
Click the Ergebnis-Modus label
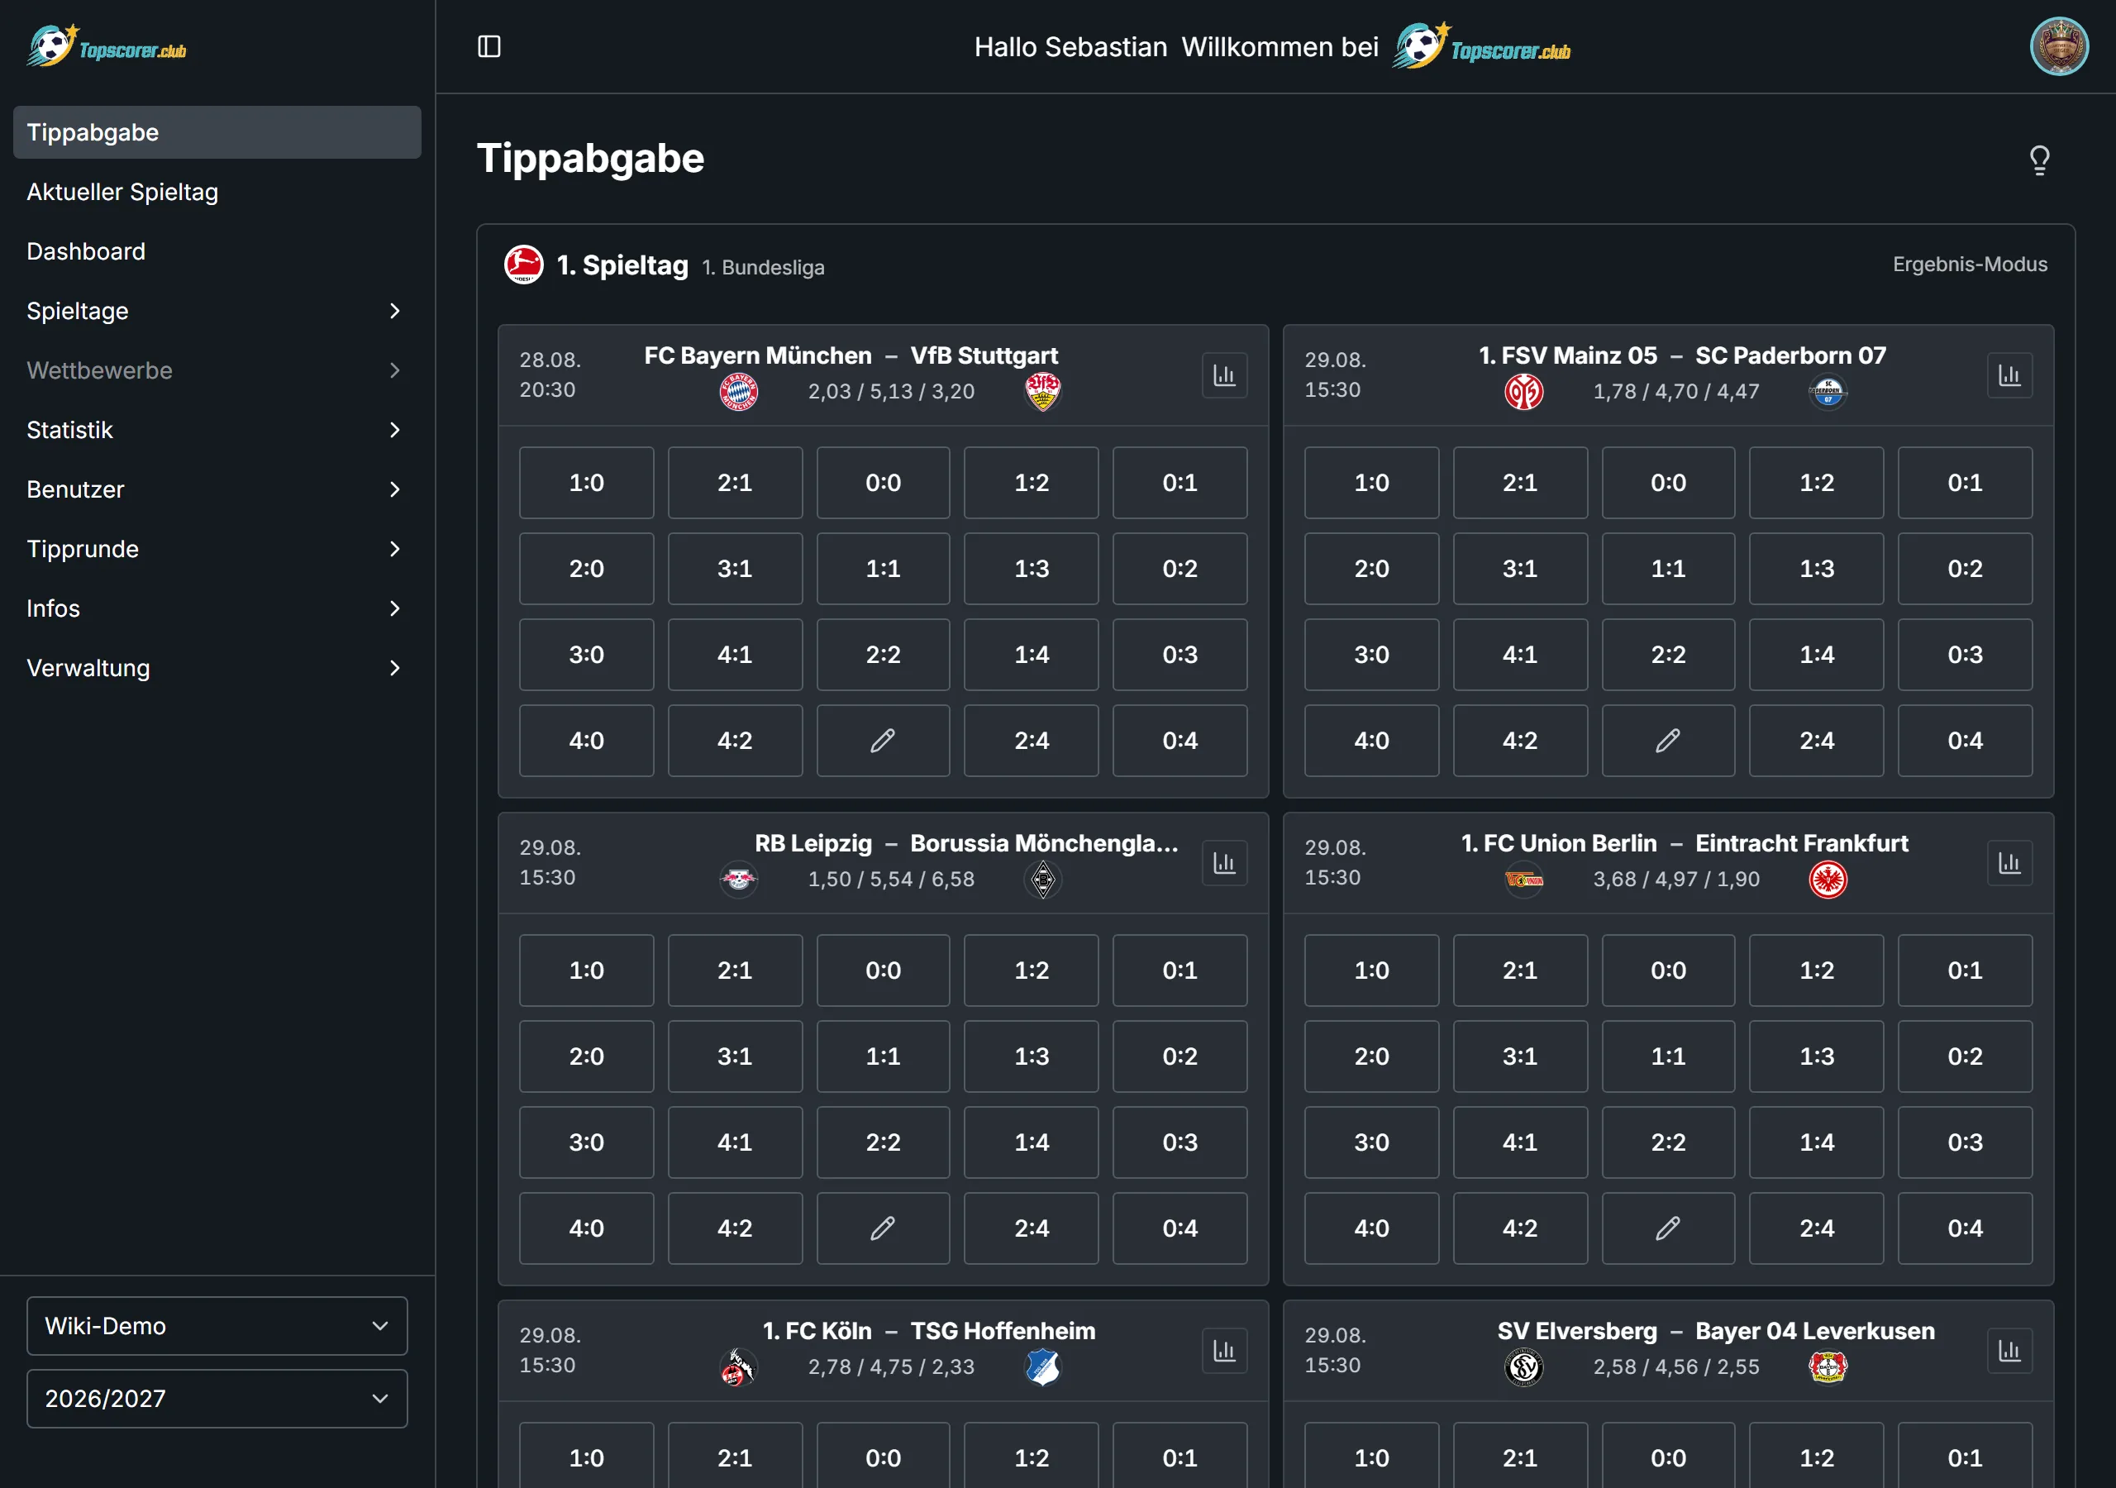[1970, 265]
